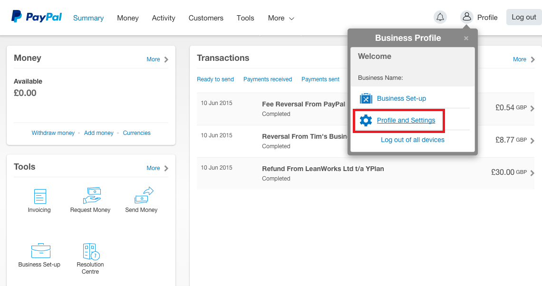Screen dimensions: 542x286
Task: Click the PayPal logo
Action: 37,17
